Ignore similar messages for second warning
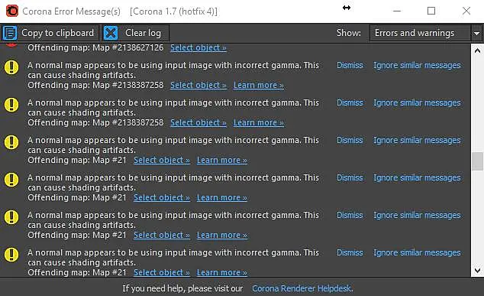 (417, 102)
